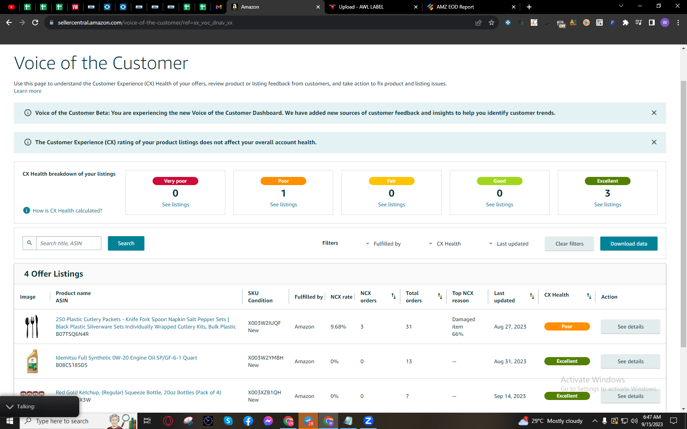Close the Amazon browser tab
This screenshot has width=687, height=429.
[x=318, y=7]
